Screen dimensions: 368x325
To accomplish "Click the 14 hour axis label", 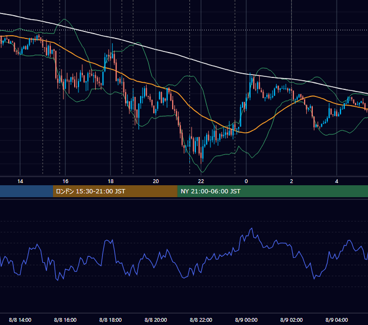I will [x=20, y=181].
